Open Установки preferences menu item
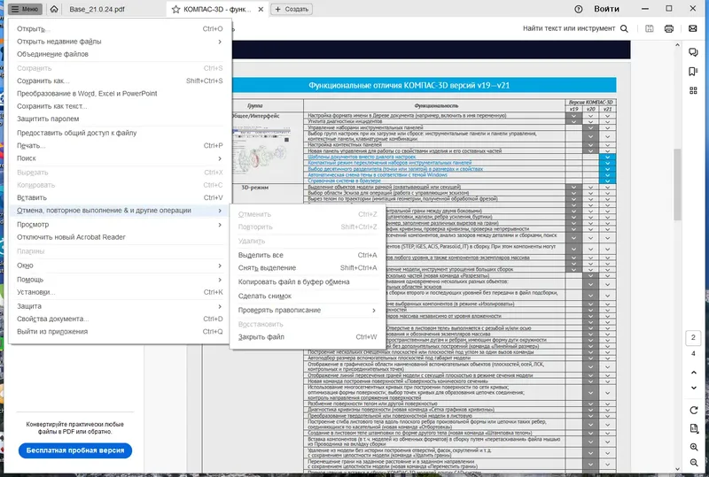 click(120, 292)
